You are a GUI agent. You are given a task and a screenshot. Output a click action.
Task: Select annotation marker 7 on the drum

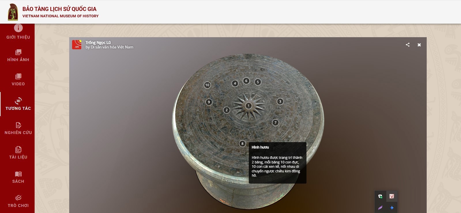pyautogui.click(x=275, y=122)
